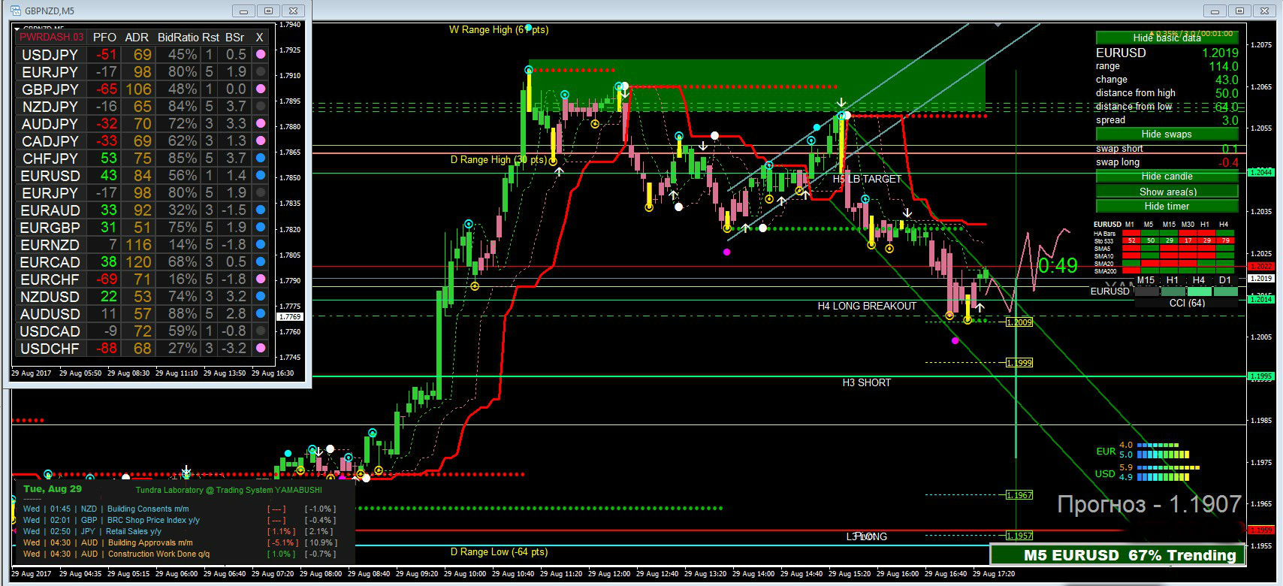Select the H4 button above the CCI boxes
Image resolution: width=1283 pixels, height=586 pixels.
click(x=1199, y=280)
